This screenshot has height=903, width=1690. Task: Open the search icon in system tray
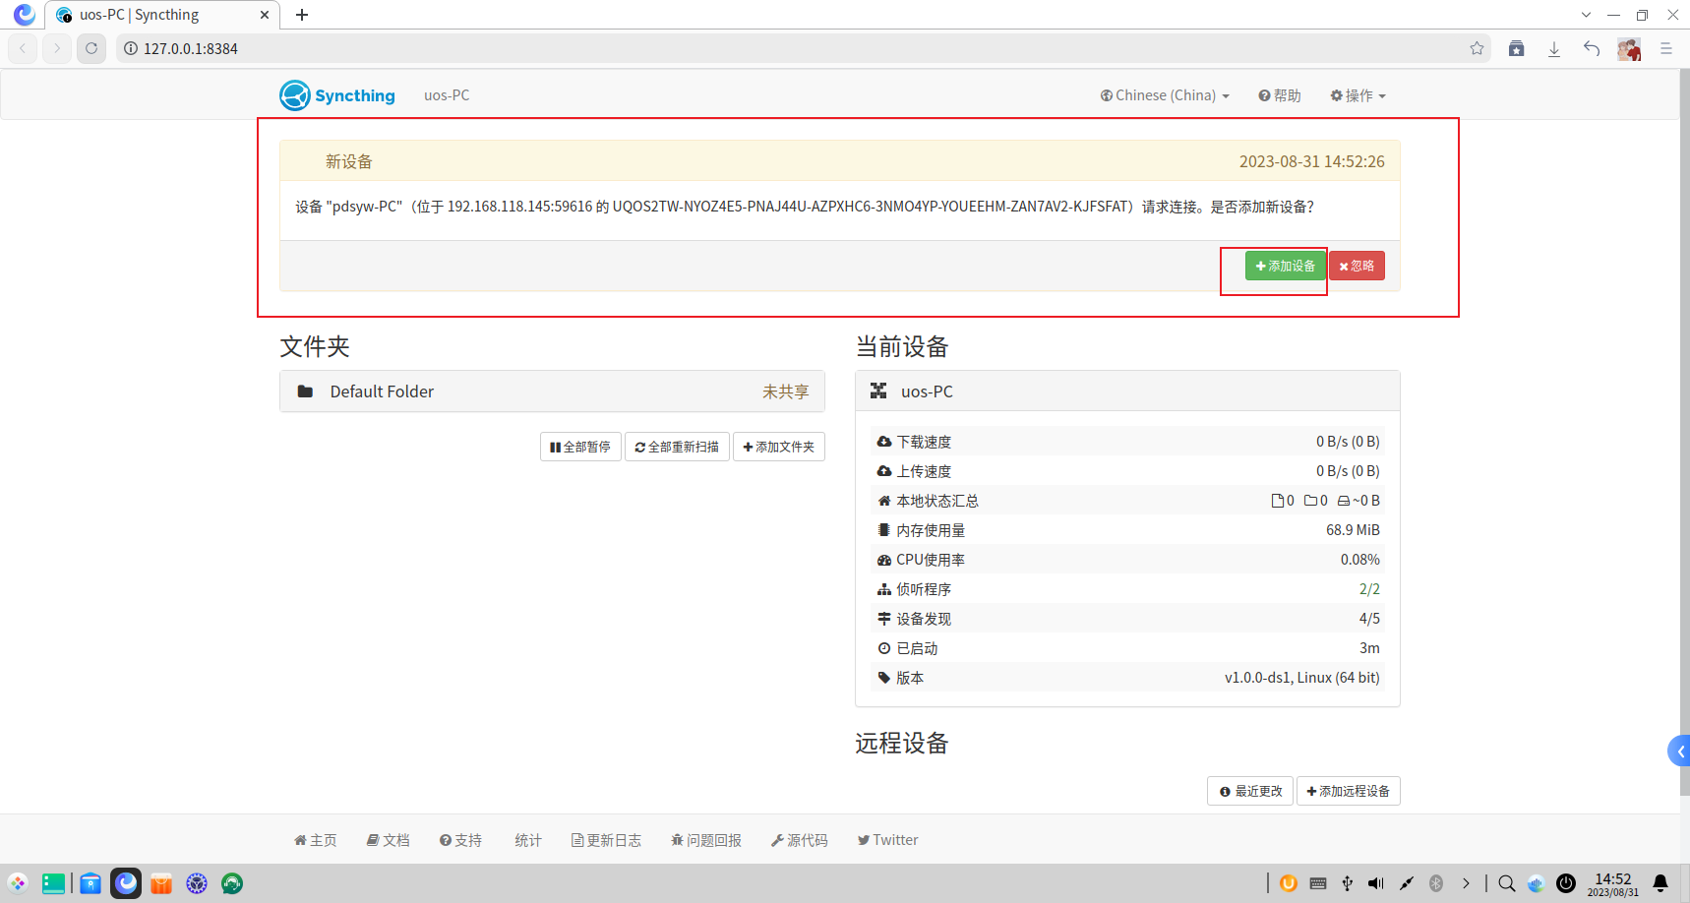(x=1507, y=883)
